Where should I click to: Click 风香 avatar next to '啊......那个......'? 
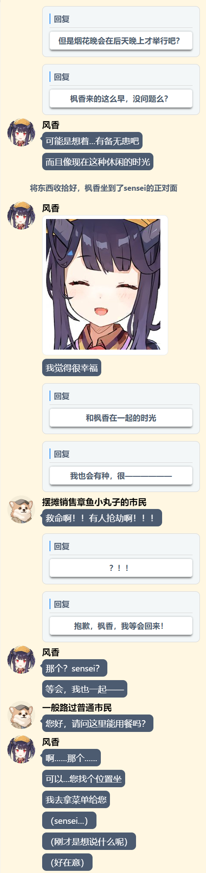coord(21,749)
